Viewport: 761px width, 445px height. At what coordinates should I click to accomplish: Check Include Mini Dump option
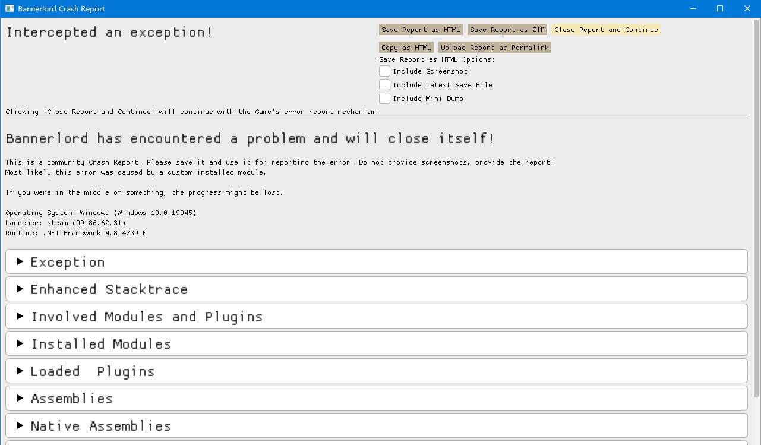click(385, 99)
